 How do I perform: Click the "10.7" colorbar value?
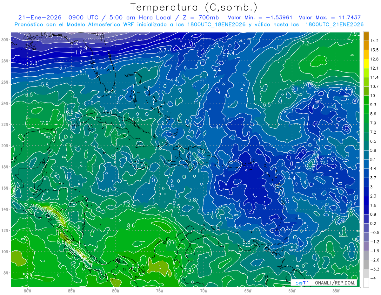[x=374, y=87]
